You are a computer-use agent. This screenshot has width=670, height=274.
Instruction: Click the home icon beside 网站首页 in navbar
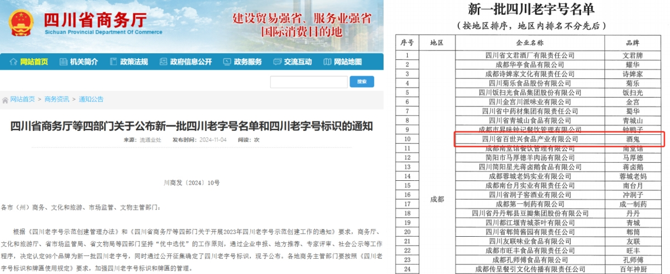click(x=14, y=62)
